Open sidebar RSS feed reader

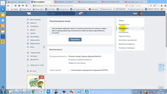3,26
